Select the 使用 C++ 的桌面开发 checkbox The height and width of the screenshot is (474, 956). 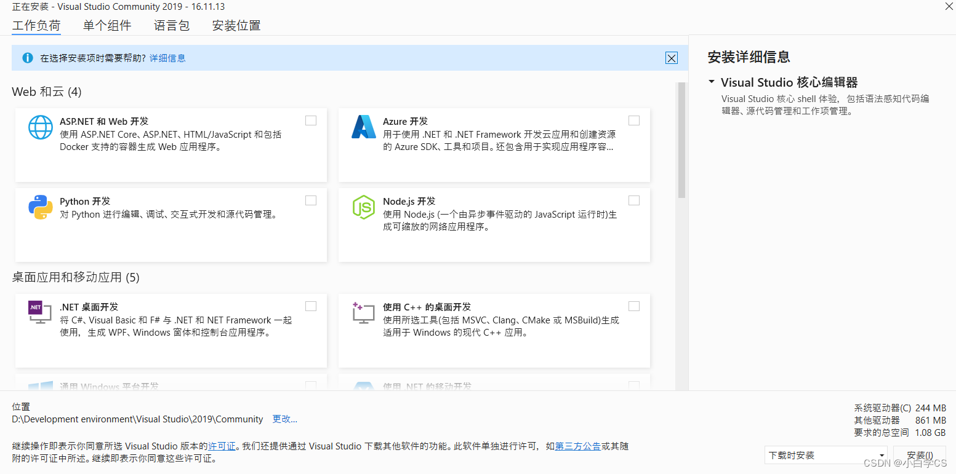point(634,306)
